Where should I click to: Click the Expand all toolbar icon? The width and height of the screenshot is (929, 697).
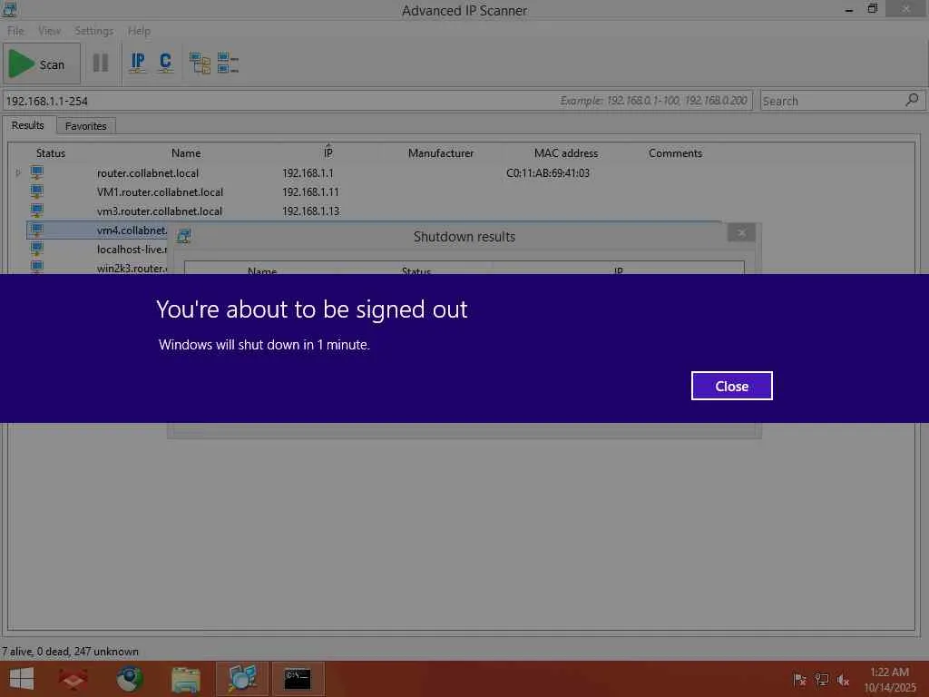pos(200,63)
